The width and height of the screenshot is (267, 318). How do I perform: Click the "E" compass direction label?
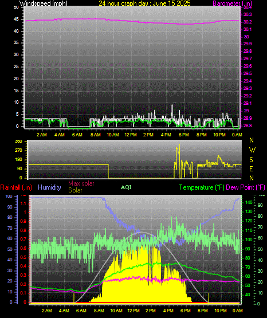(x=251, y=168)
